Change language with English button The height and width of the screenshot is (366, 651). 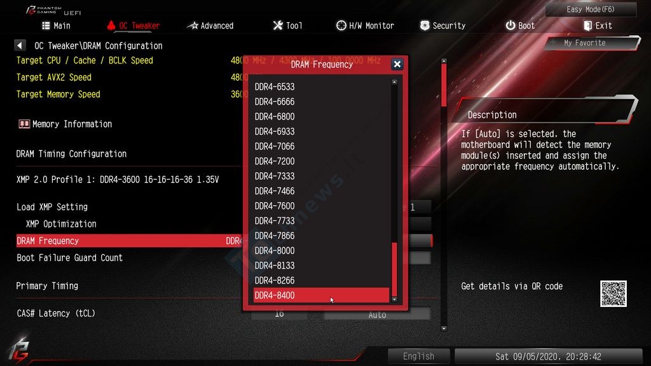[418, 356]
